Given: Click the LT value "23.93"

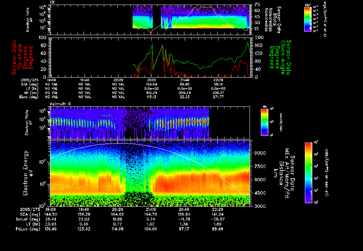Looking at the screenshot, I should pyautogui.click(x=50, y=224).
